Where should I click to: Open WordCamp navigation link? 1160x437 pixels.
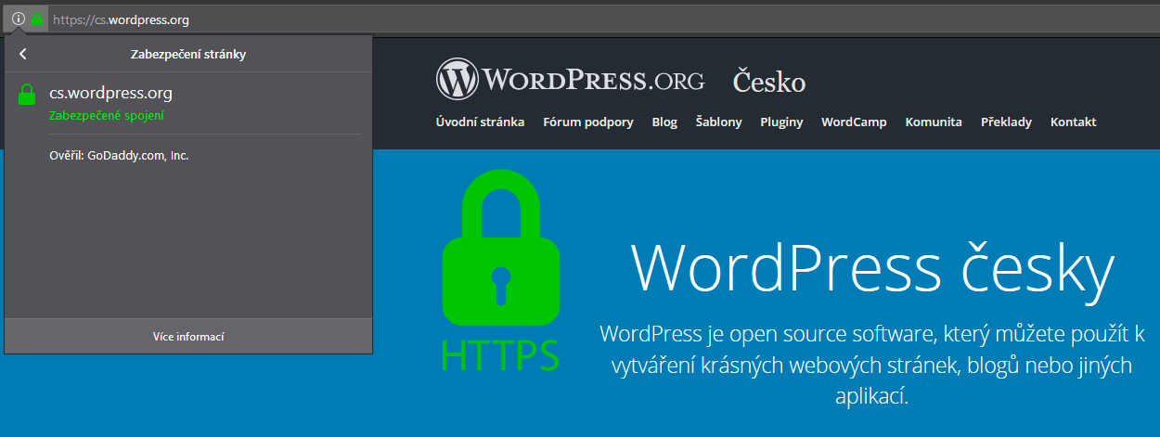tap(854, 122)
